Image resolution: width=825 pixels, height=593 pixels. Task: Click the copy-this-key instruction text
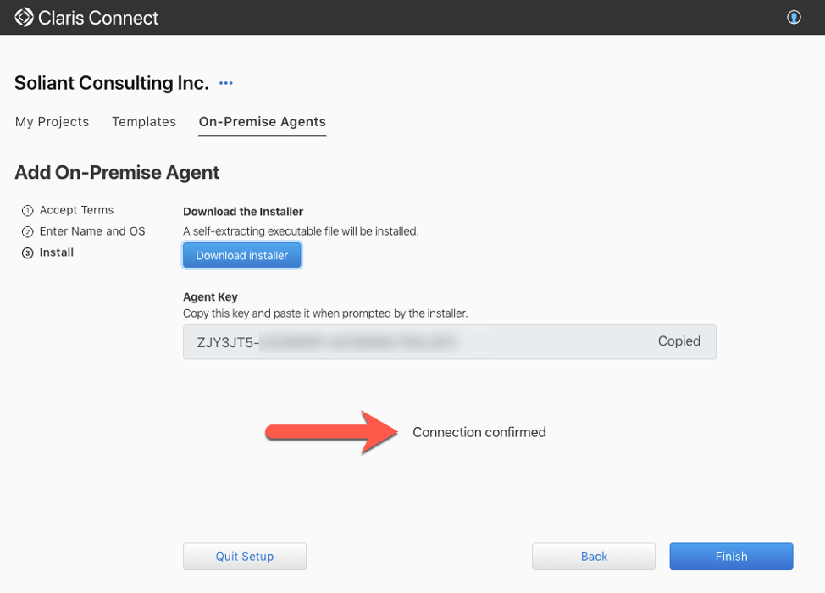click(325, 313)
